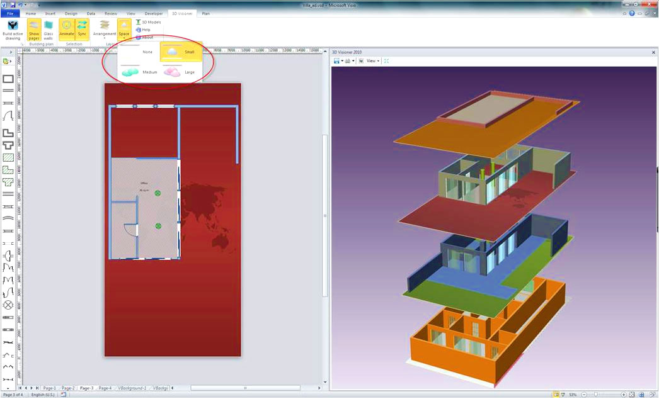Select the circle-with-cross shape in the stencil
Screen dimensions: 659x399
pyautogui.click(x=8, y=305)
